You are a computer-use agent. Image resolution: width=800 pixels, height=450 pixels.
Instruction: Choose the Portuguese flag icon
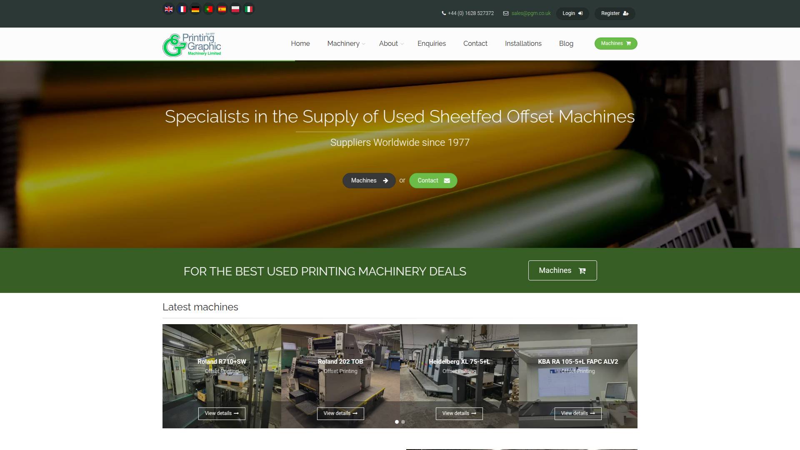pyautogui.click(x=209, y=8)
